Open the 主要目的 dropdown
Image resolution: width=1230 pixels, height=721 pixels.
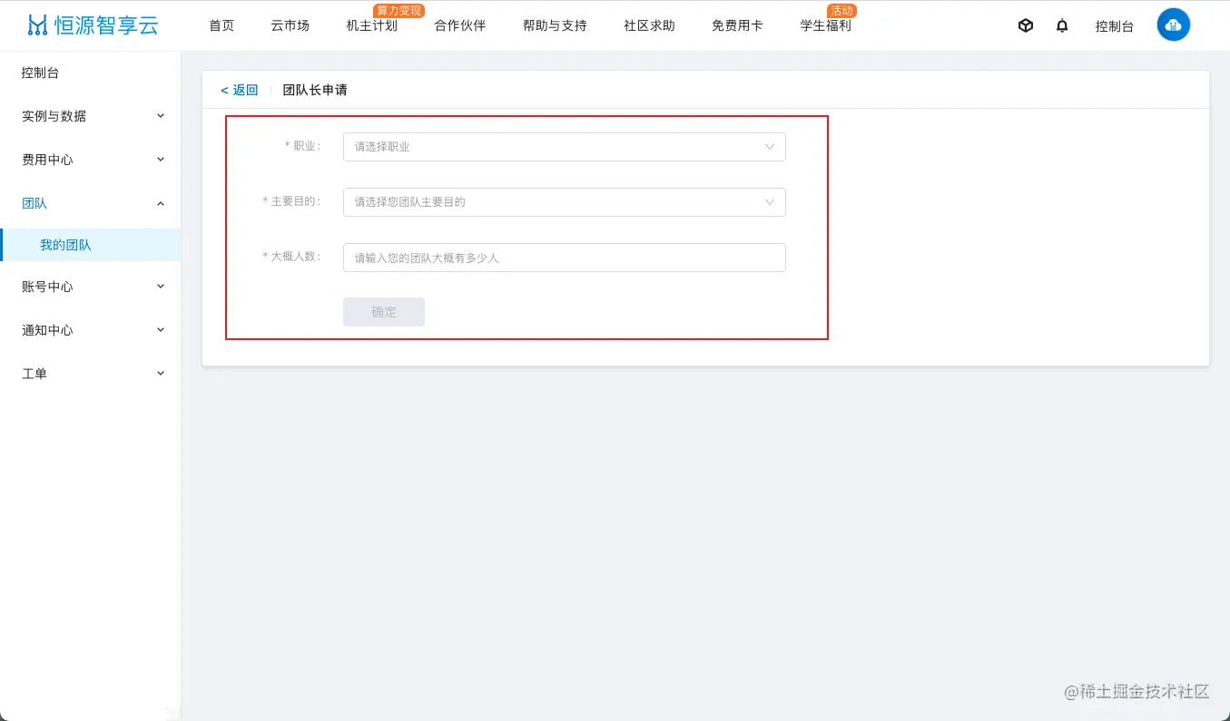(564, 202)
